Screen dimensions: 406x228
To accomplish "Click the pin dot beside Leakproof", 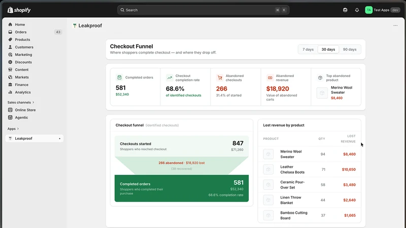I will 59,138.
